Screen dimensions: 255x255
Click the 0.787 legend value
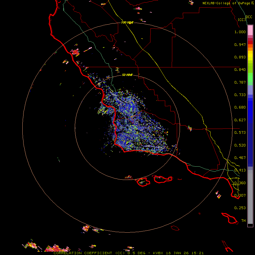[x=240, y=82]
